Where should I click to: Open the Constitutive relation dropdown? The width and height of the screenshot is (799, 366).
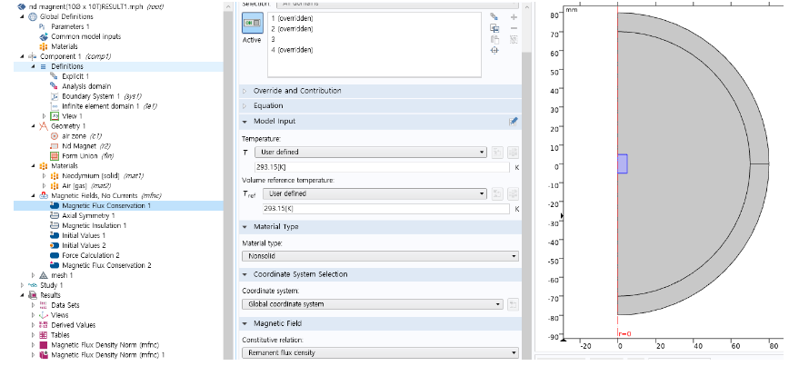click(379, 352)
